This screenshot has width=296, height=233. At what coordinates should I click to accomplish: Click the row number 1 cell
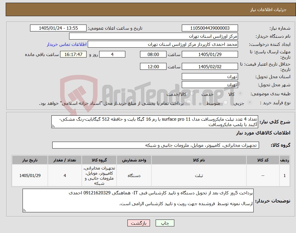[285, 175]
